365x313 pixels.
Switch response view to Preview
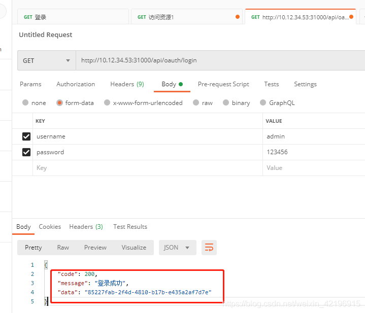(x=95, y=248)
